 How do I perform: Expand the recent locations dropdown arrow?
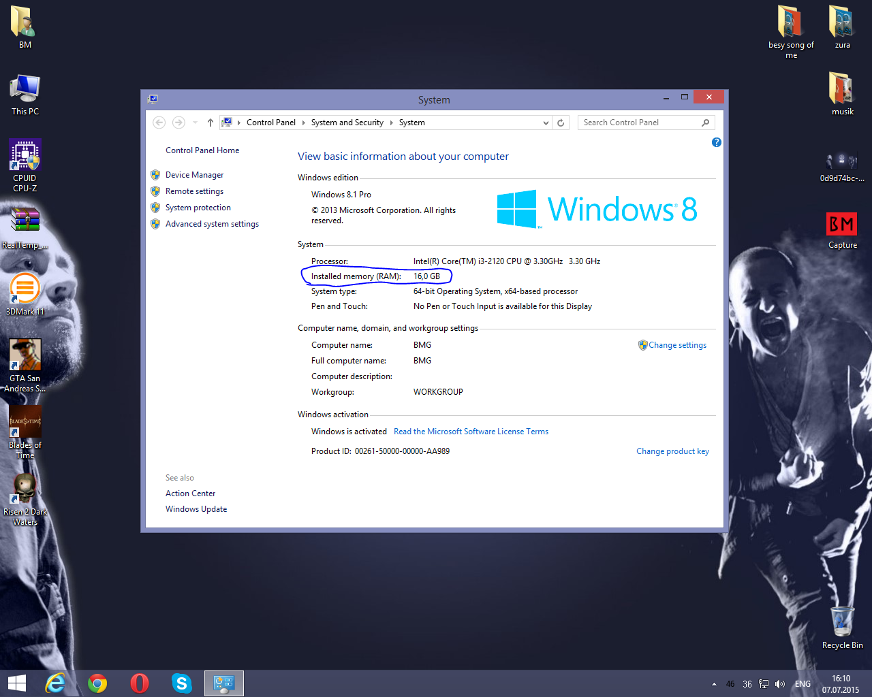coord(195,123)
